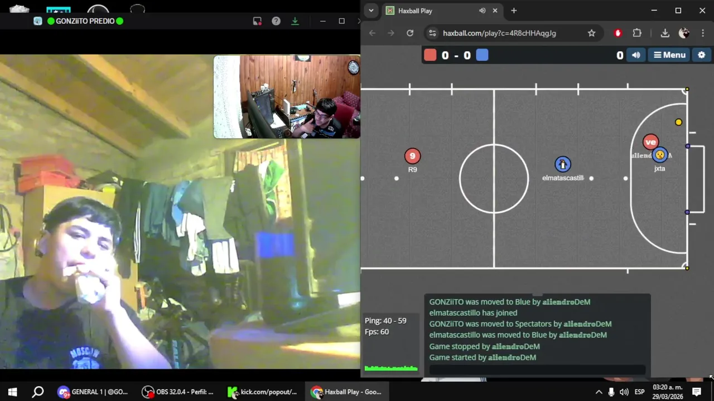Switch to OBS 32.0.4 taskbar window
The height and width of the screenshot is (401, 714).
coord(178,392)
